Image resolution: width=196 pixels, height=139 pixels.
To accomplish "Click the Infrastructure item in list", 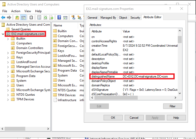I will point(67,100).
